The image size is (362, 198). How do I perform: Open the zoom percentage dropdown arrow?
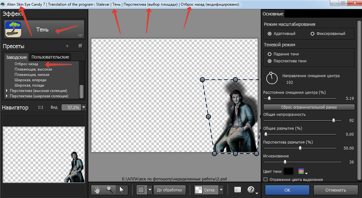83,107
